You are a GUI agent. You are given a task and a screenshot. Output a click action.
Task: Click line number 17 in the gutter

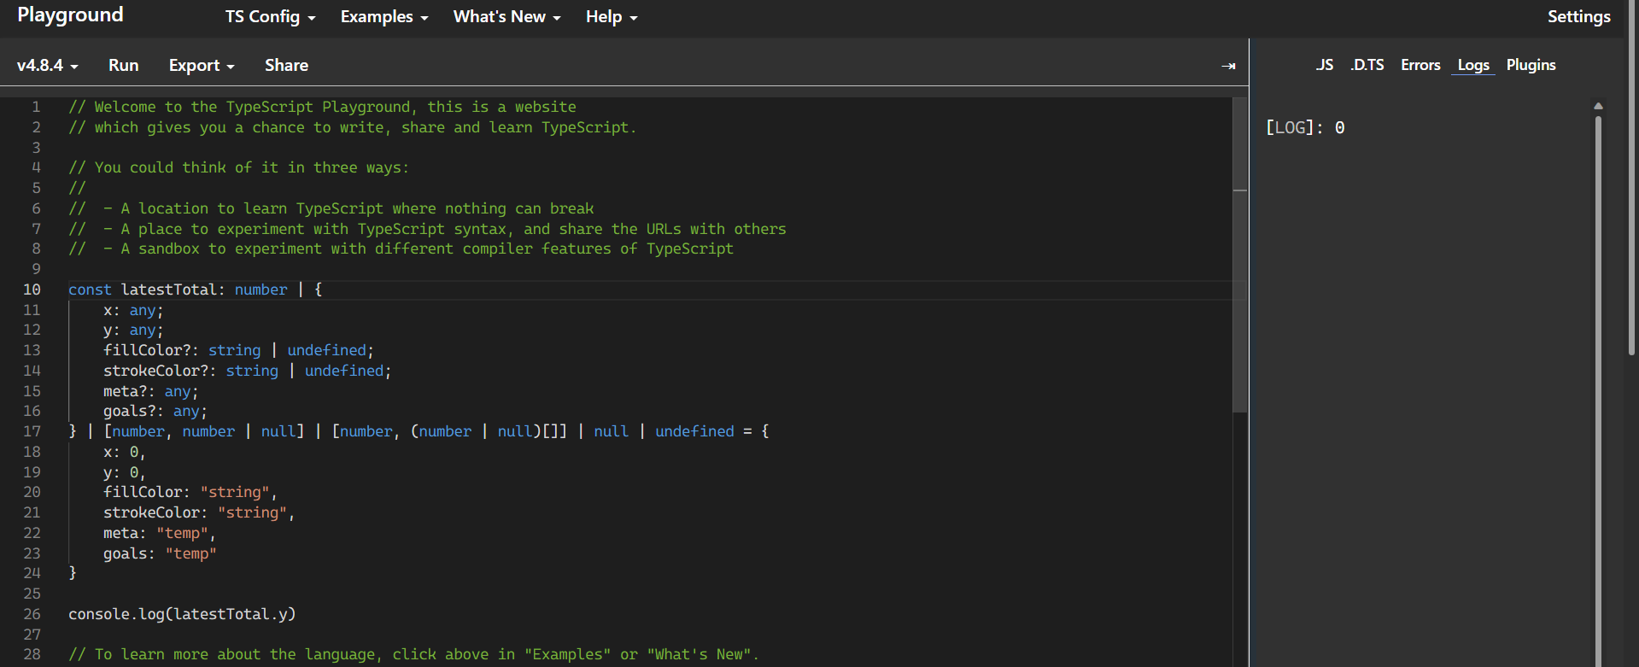[32, 431]
